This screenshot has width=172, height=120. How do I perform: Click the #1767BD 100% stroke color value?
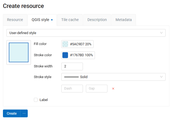(x=81, y=55)
